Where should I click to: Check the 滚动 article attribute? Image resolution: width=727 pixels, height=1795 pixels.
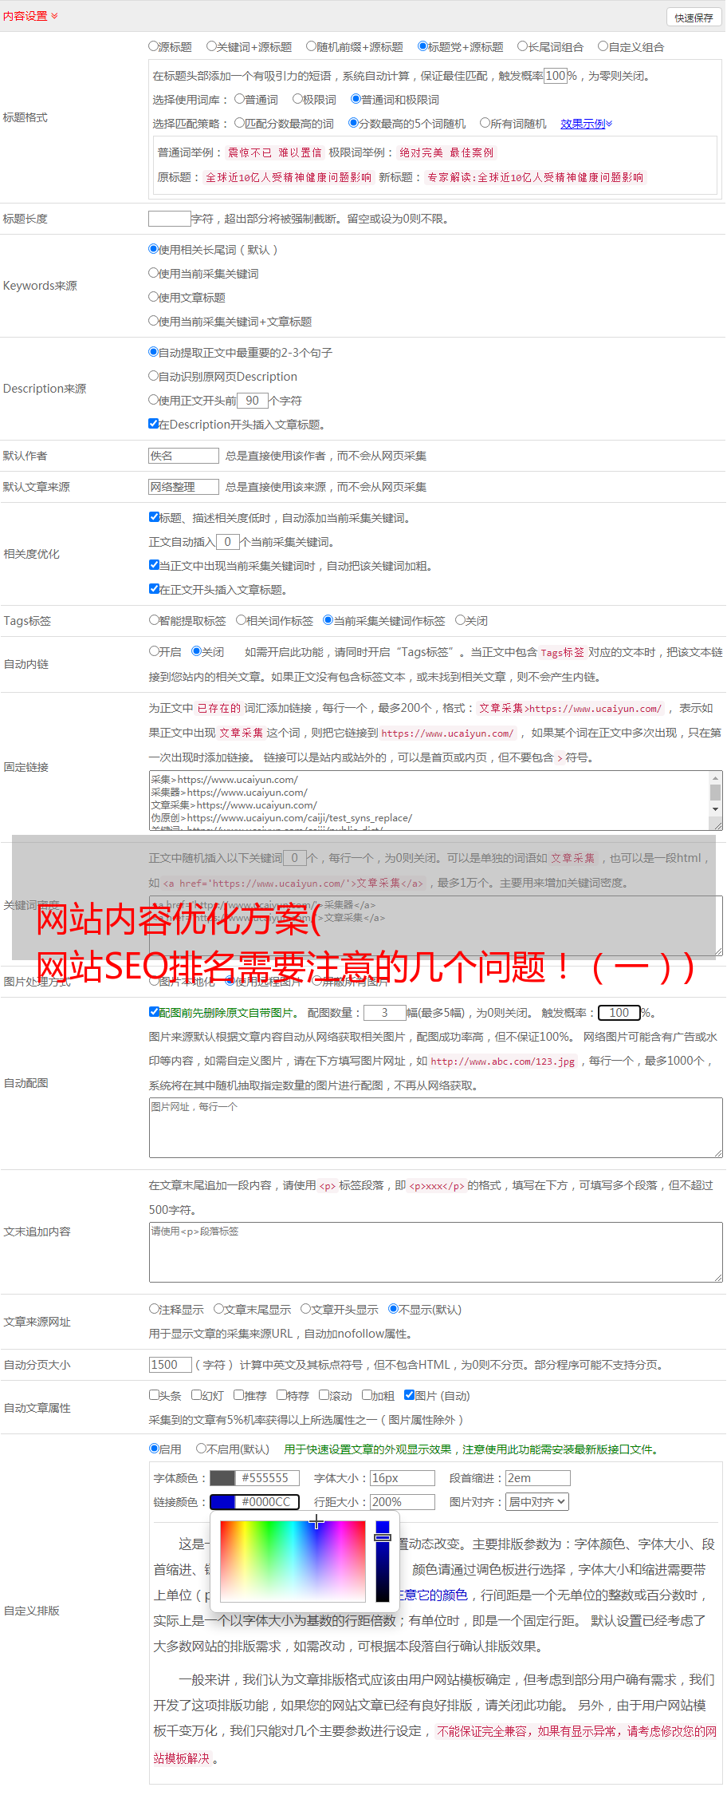coord(324,1395)
